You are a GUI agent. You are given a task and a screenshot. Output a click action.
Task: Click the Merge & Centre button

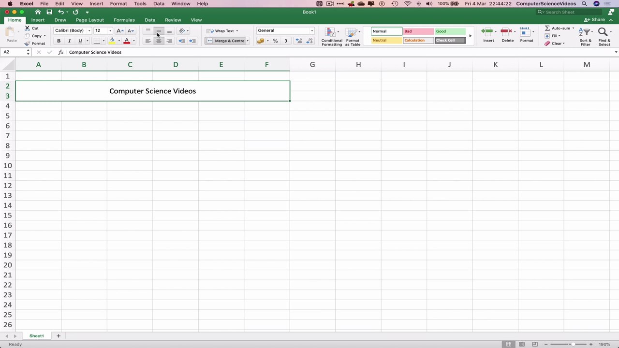tap(225, 41)
